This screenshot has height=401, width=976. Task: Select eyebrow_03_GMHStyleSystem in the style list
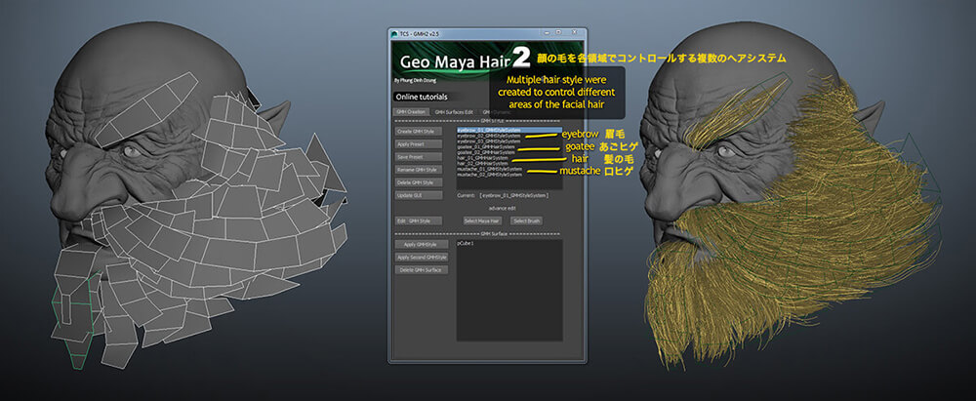[509, 141]
